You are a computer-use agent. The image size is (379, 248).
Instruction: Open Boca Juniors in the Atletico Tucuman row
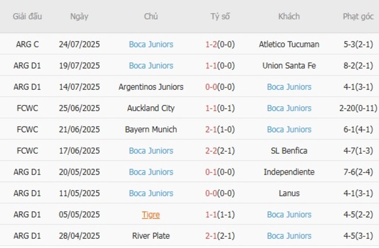tap(151, 44)
